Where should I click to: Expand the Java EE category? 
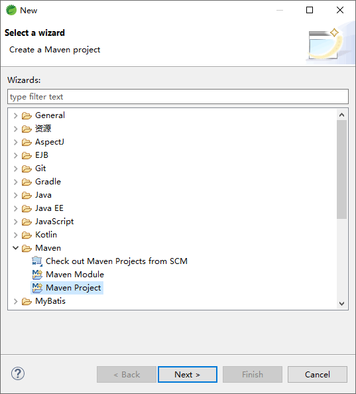tap(15, 208)
